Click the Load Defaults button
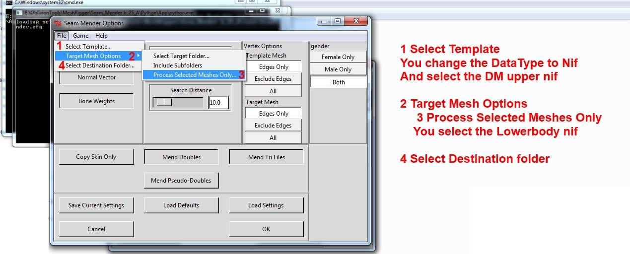This screenshot has width=630, height=254. coord(181,205)
